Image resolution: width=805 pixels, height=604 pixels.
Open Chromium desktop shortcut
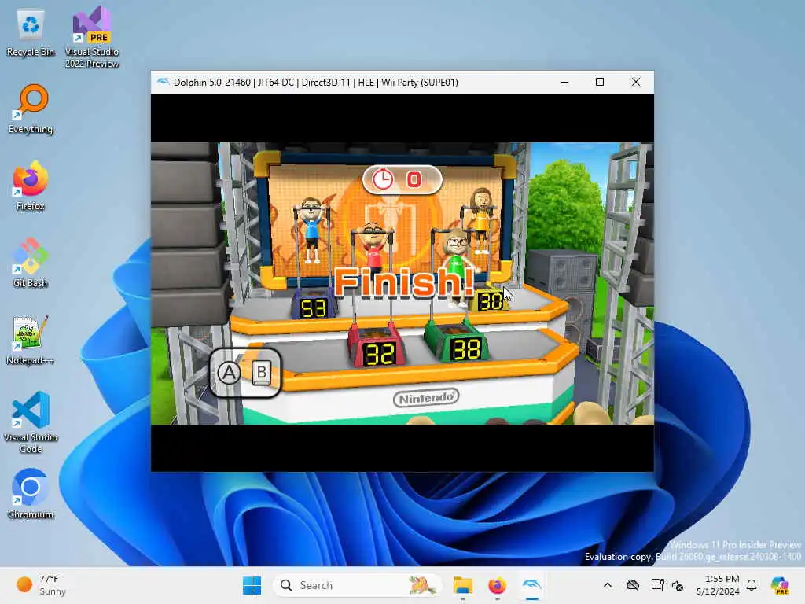pyautogui.click(x=31, y=494)
